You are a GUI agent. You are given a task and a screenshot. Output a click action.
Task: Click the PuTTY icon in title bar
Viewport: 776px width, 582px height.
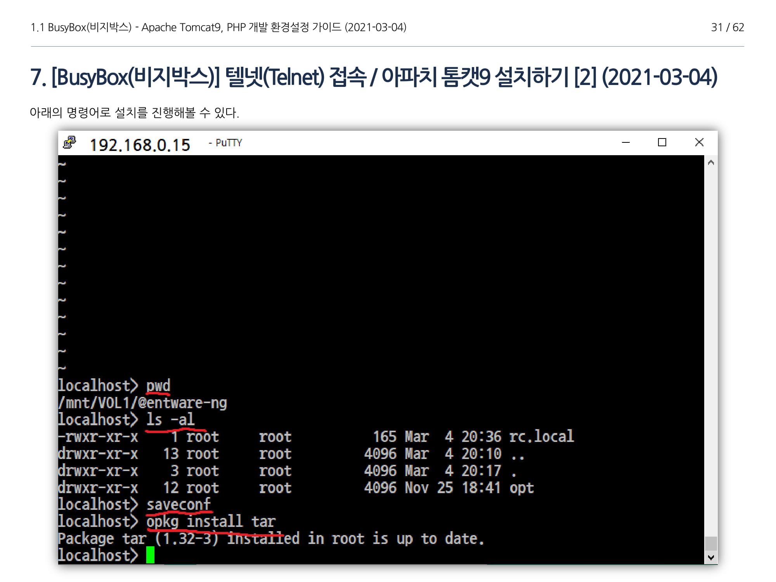[70, 143]
